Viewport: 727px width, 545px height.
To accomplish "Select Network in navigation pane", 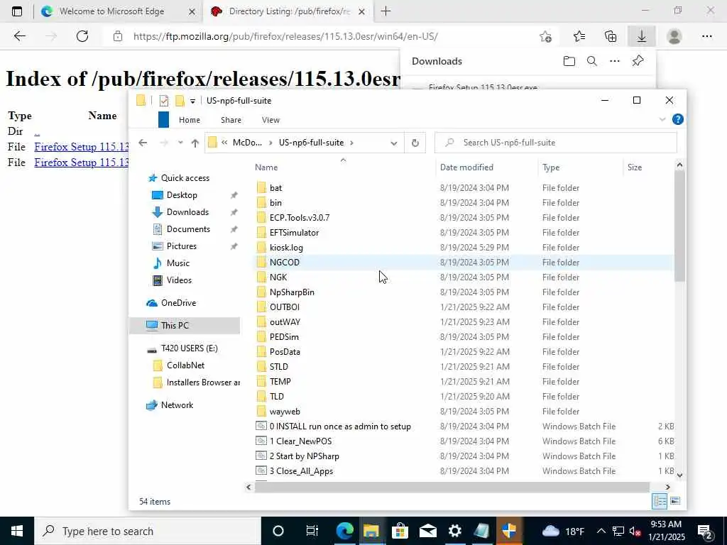I will 177,405.
